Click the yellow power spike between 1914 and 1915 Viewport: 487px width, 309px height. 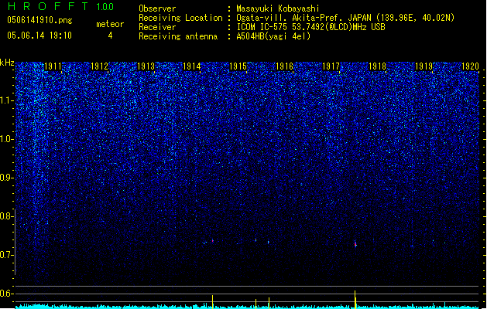click(x=212, y=302)
